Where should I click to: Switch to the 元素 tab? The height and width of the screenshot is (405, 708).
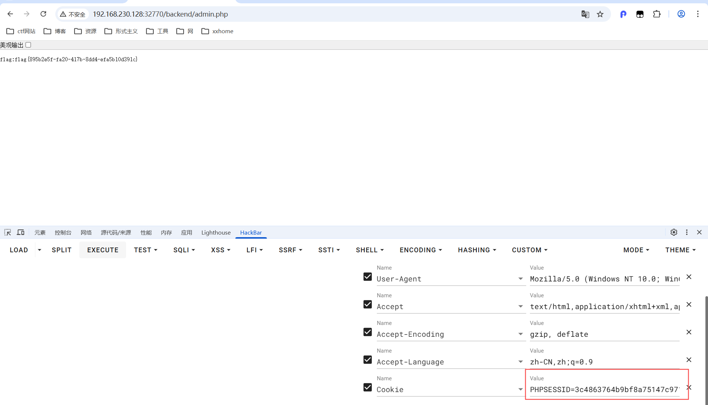(x=40, y=233)
